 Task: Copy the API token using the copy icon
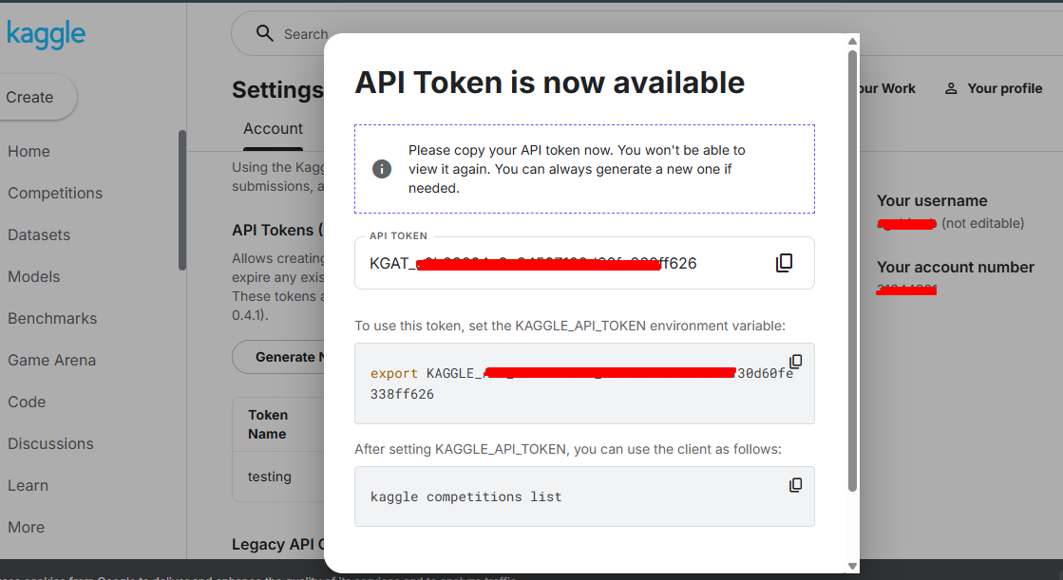(784, 263)
